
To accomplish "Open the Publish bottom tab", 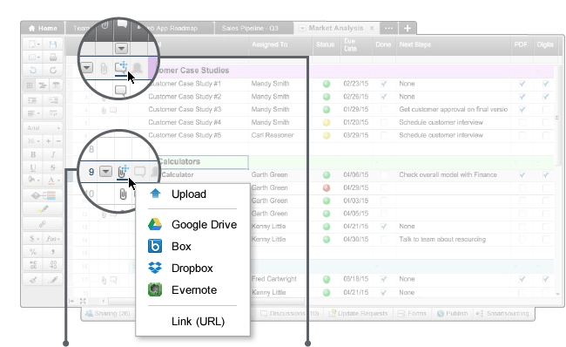I will [452, 313].
